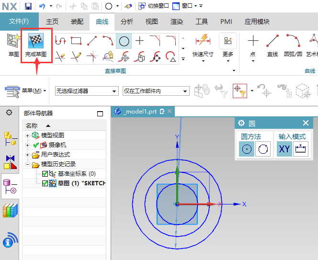318x260 pixels.
Task: Click the Move Curve icon
Action: (124, 57)
